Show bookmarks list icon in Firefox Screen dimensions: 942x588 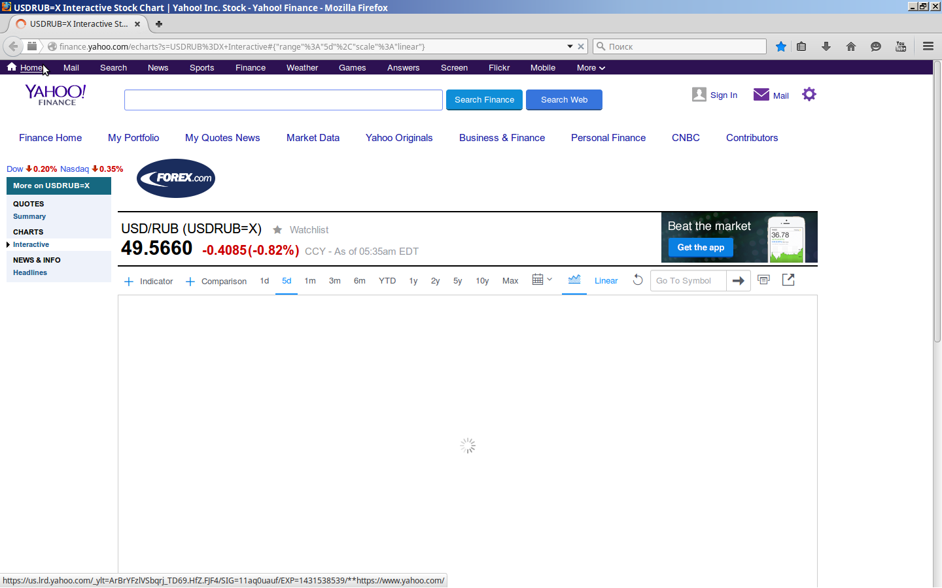pyautogui.click(x=801, y=46)
